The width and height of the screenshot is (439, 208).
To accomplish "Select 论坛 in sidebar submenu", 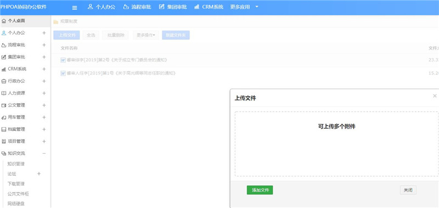I will click(12, 174).
